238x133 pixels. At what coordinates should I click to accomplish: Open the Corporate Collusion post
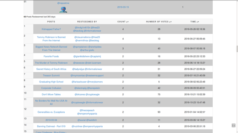(51, 88)
